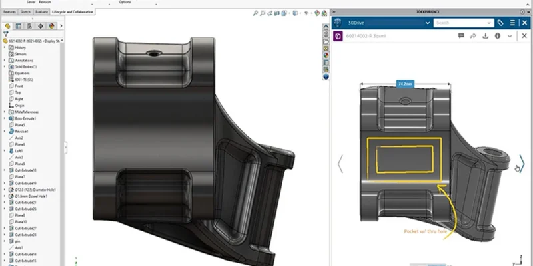
Task: Click the feature tree filter funnel icon
Action: (x=6, y=34)
